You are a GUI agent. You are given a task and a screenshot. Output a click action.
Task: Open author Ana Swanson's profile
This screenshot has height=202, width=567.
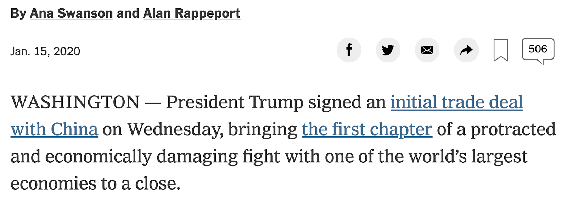71,13
